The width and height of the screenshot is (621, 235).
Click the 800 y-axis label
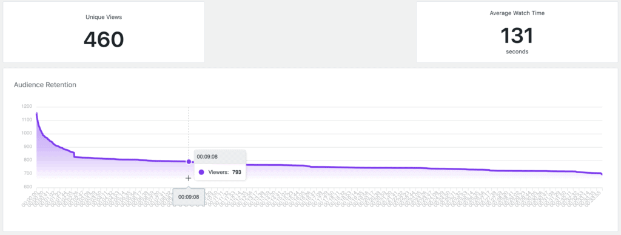click(x=28, y=161)
